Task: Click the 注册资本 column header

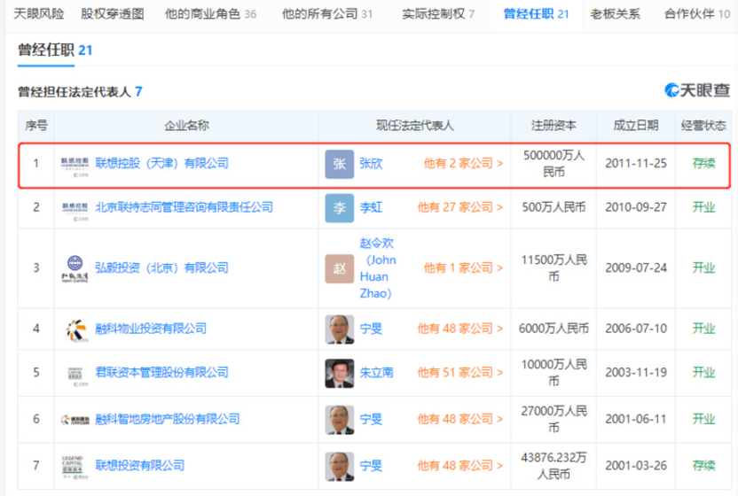Action: coord(553,125)
